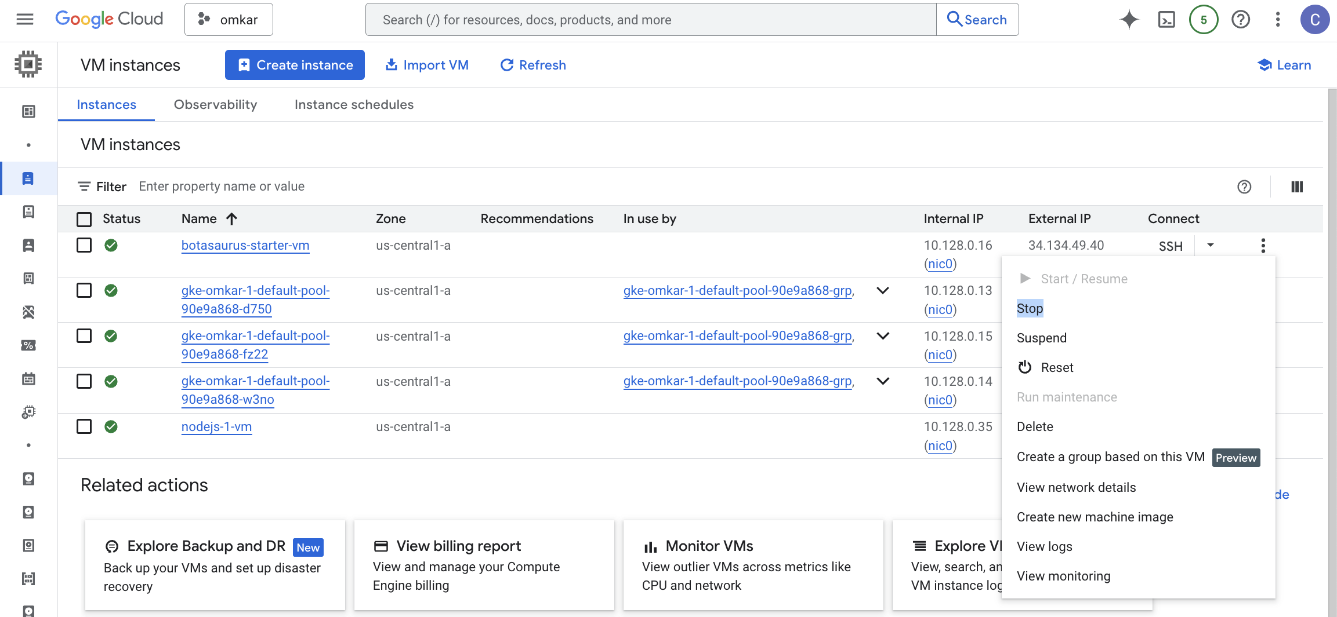Open the help question mark icon

(1241, 19)
